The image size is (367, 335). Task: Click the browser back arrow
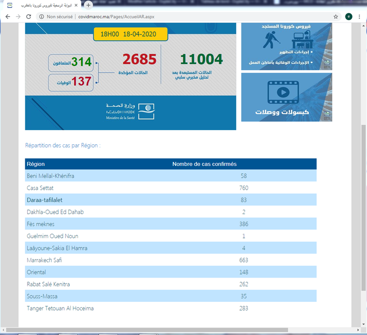(8, 17)
